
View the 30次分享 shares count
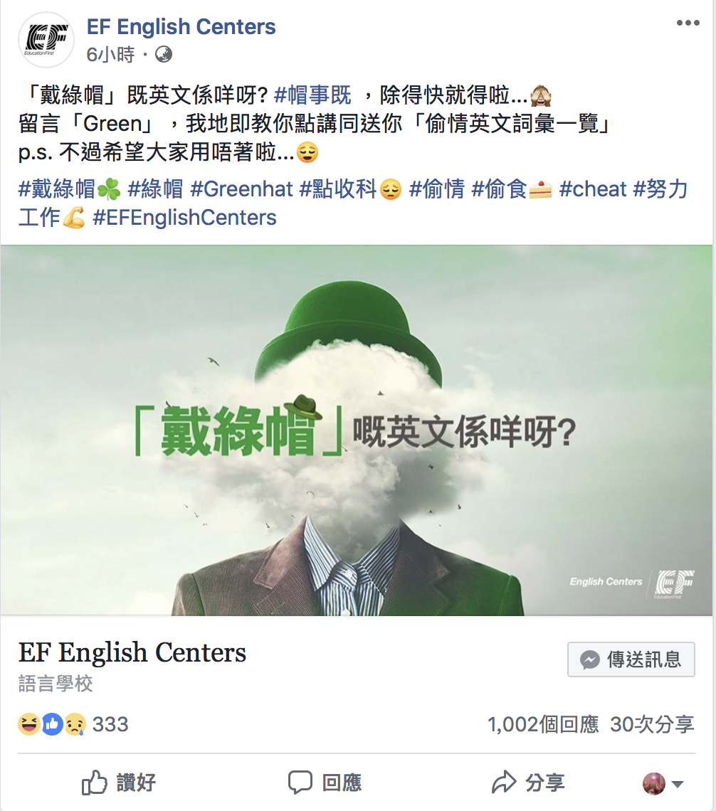[x=652, y=725]
